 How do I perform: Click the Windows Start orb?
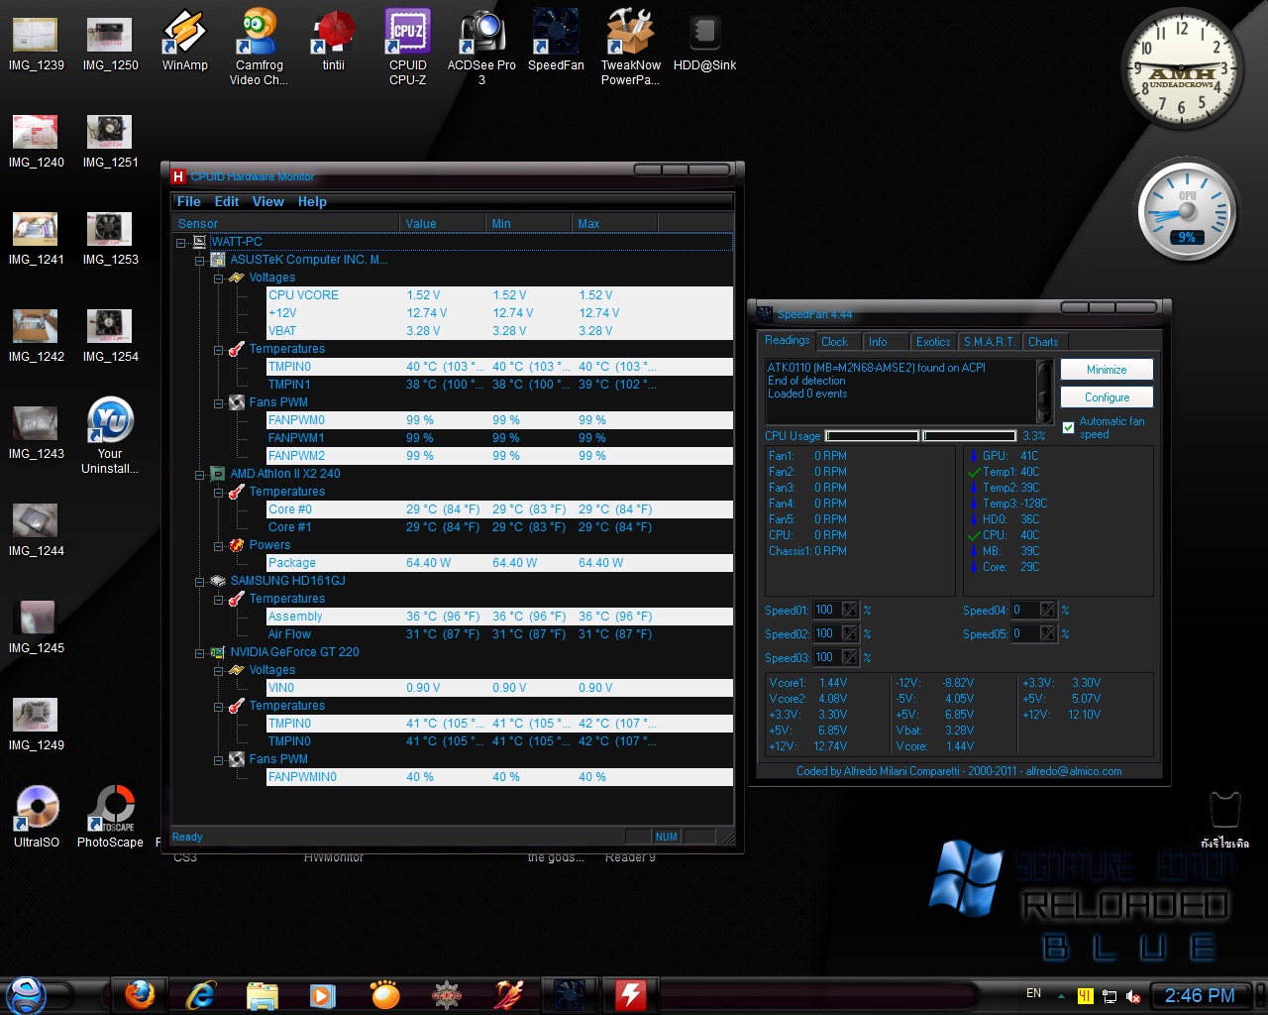coord(26,995)
